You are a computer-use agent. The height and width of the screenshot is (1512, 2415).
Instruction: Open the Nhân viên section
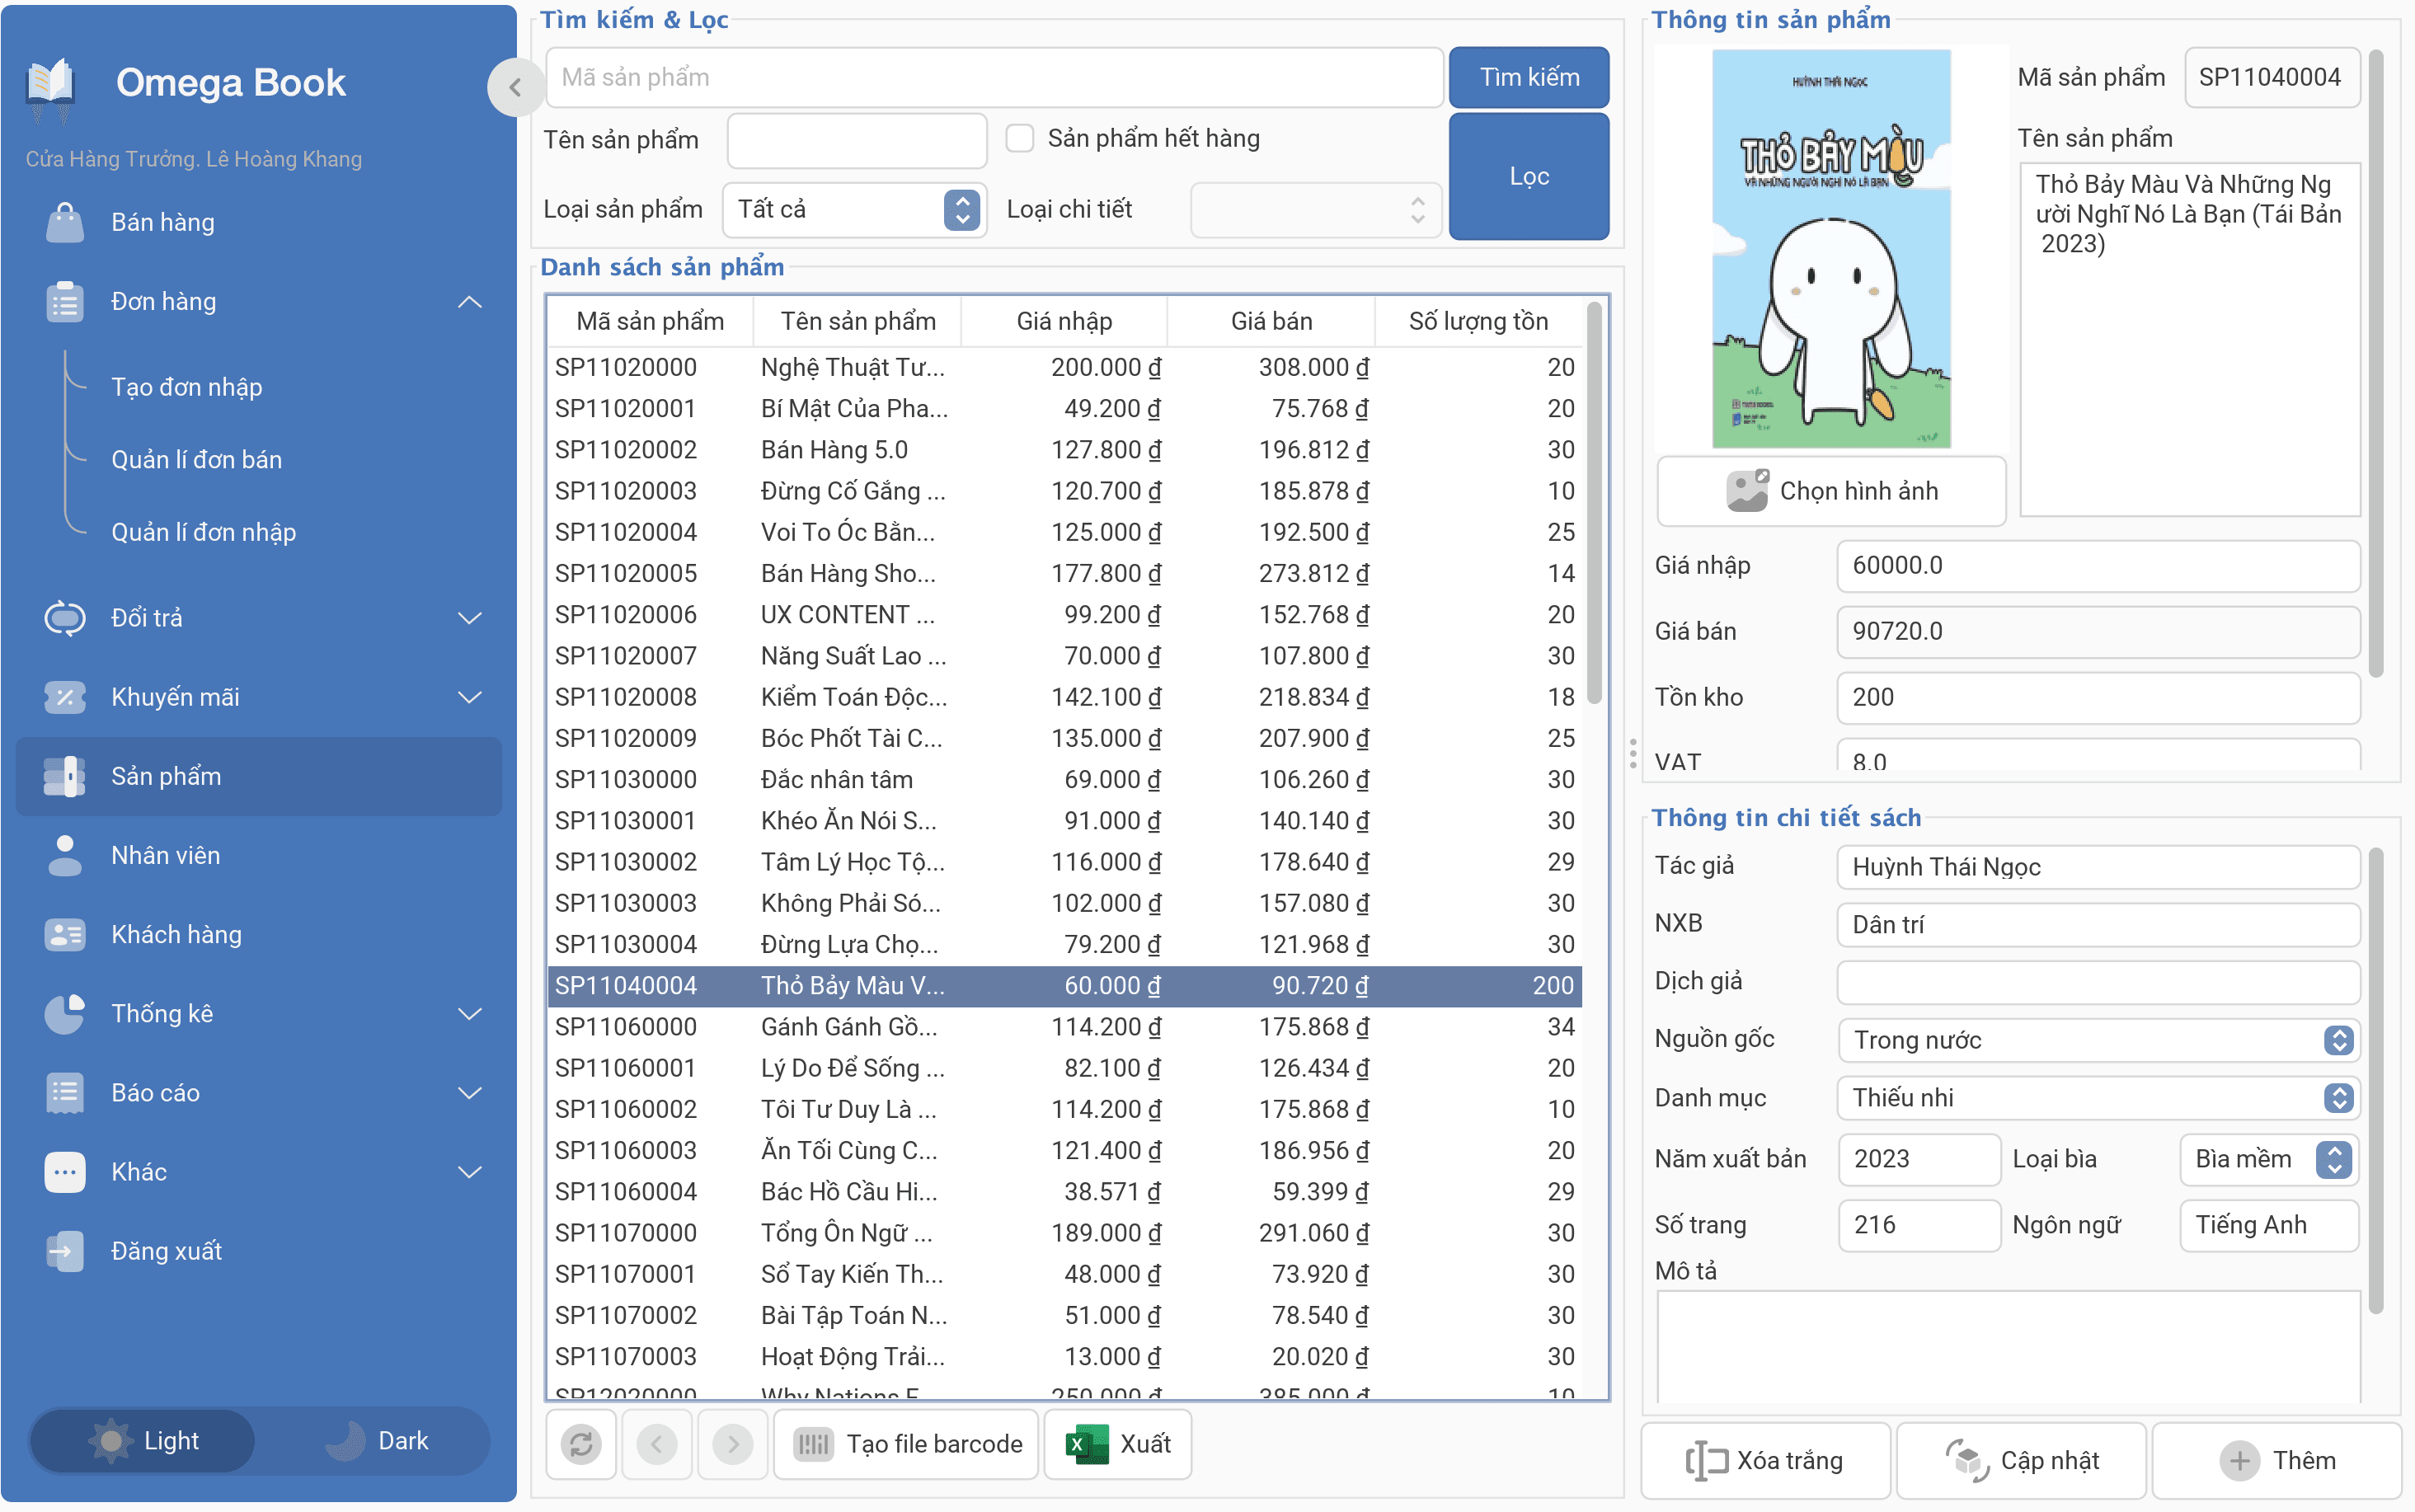point(259,855)
